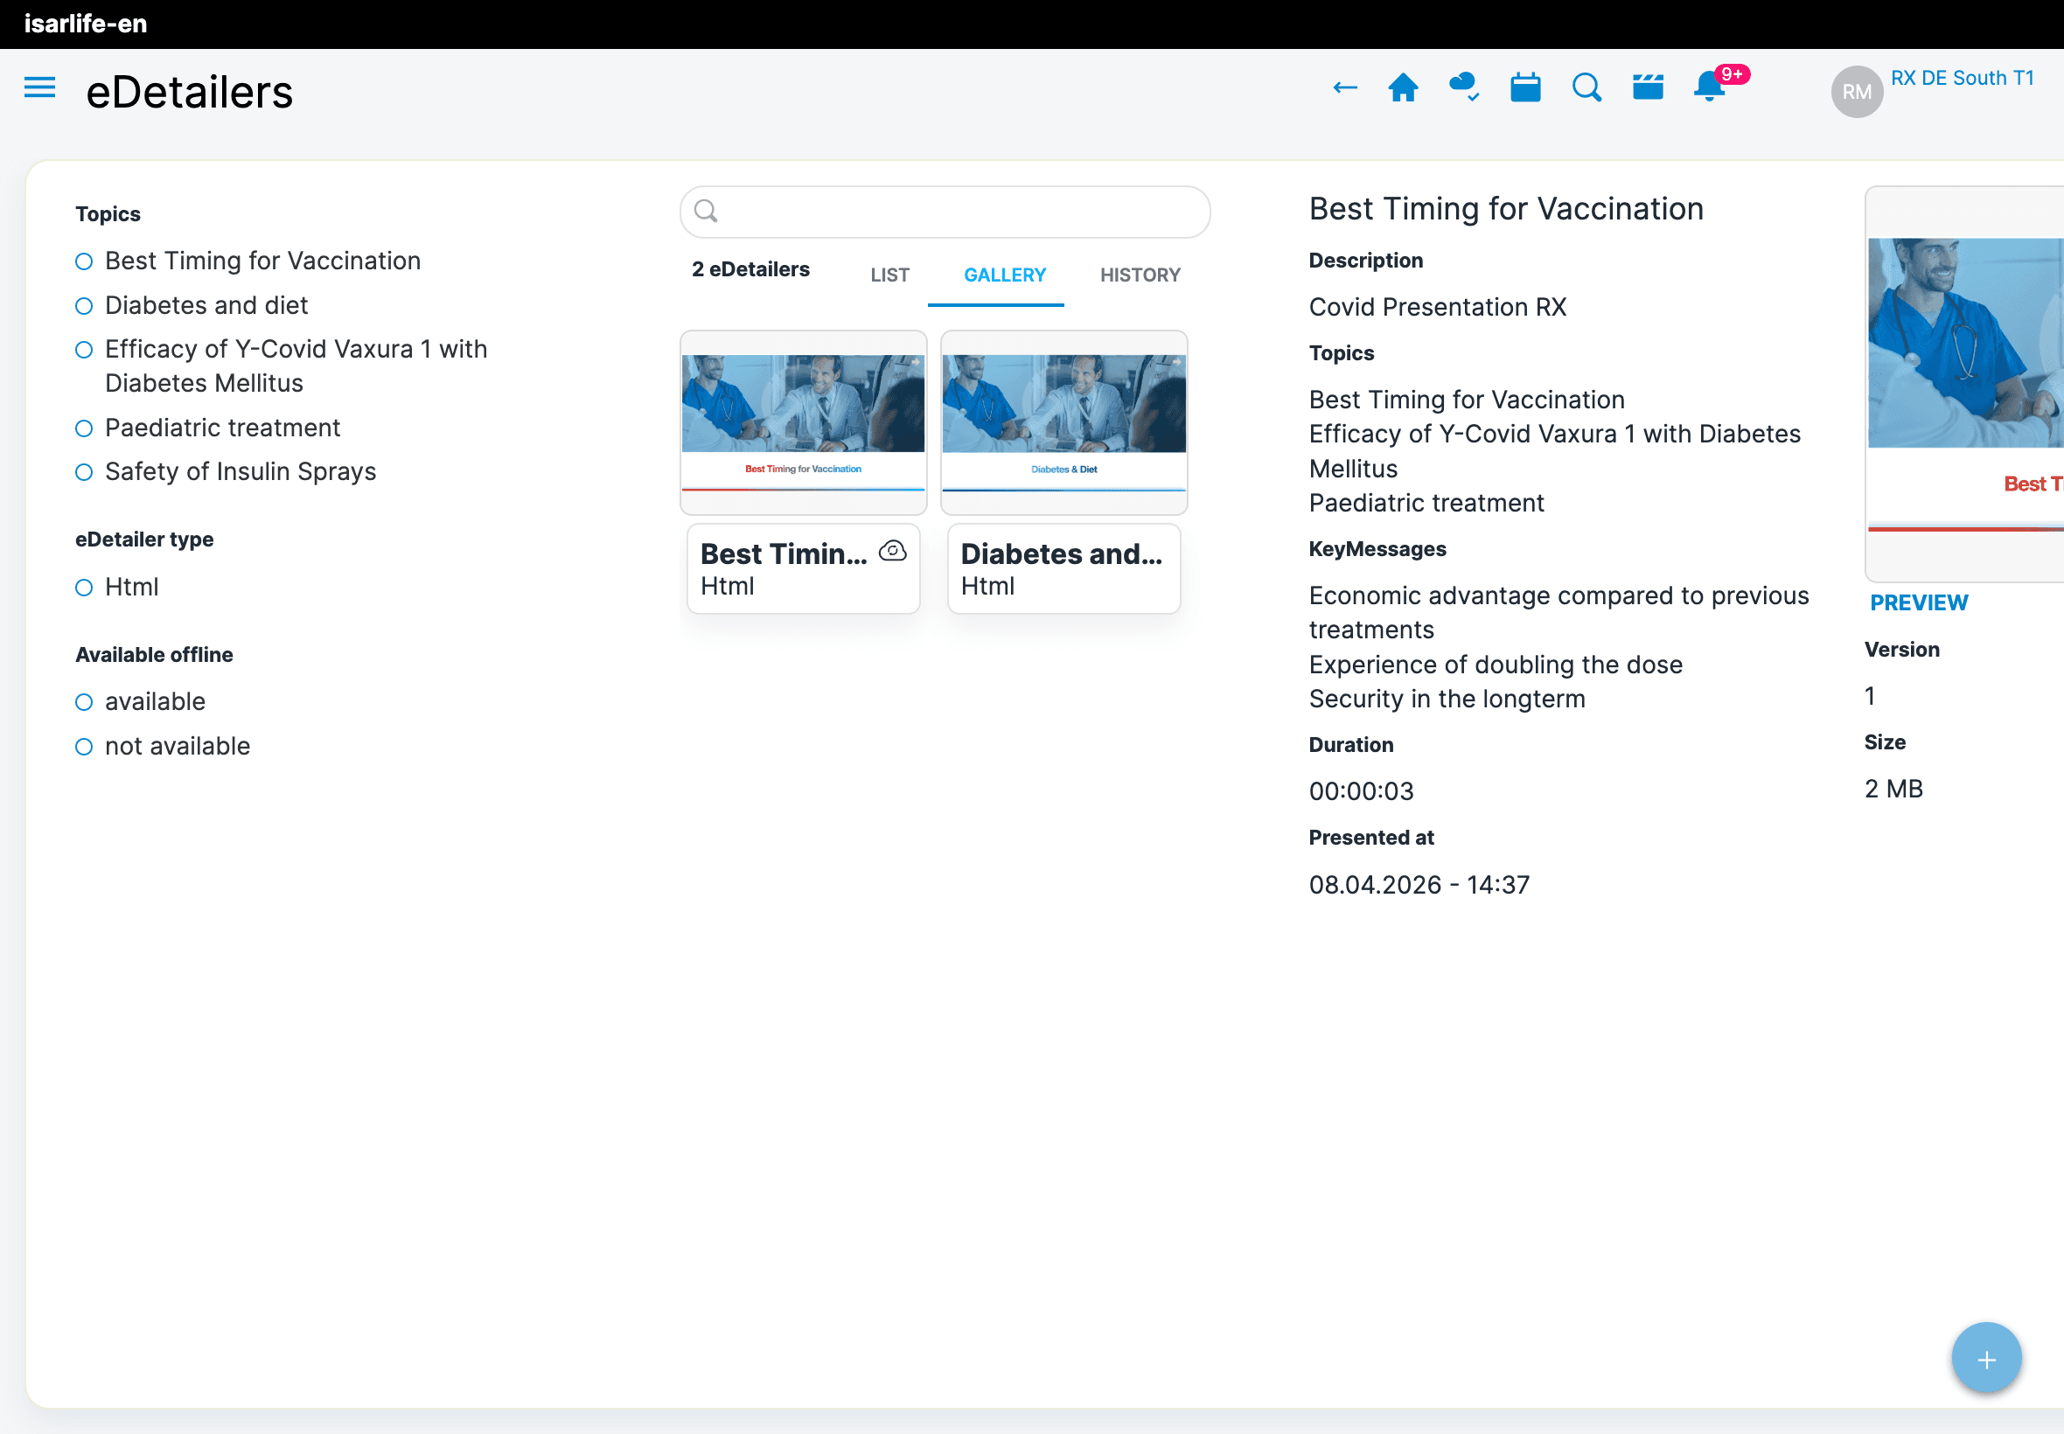
Task: Open Diabetes & Diet gallery thumbnail
Action: point(1063,421)
